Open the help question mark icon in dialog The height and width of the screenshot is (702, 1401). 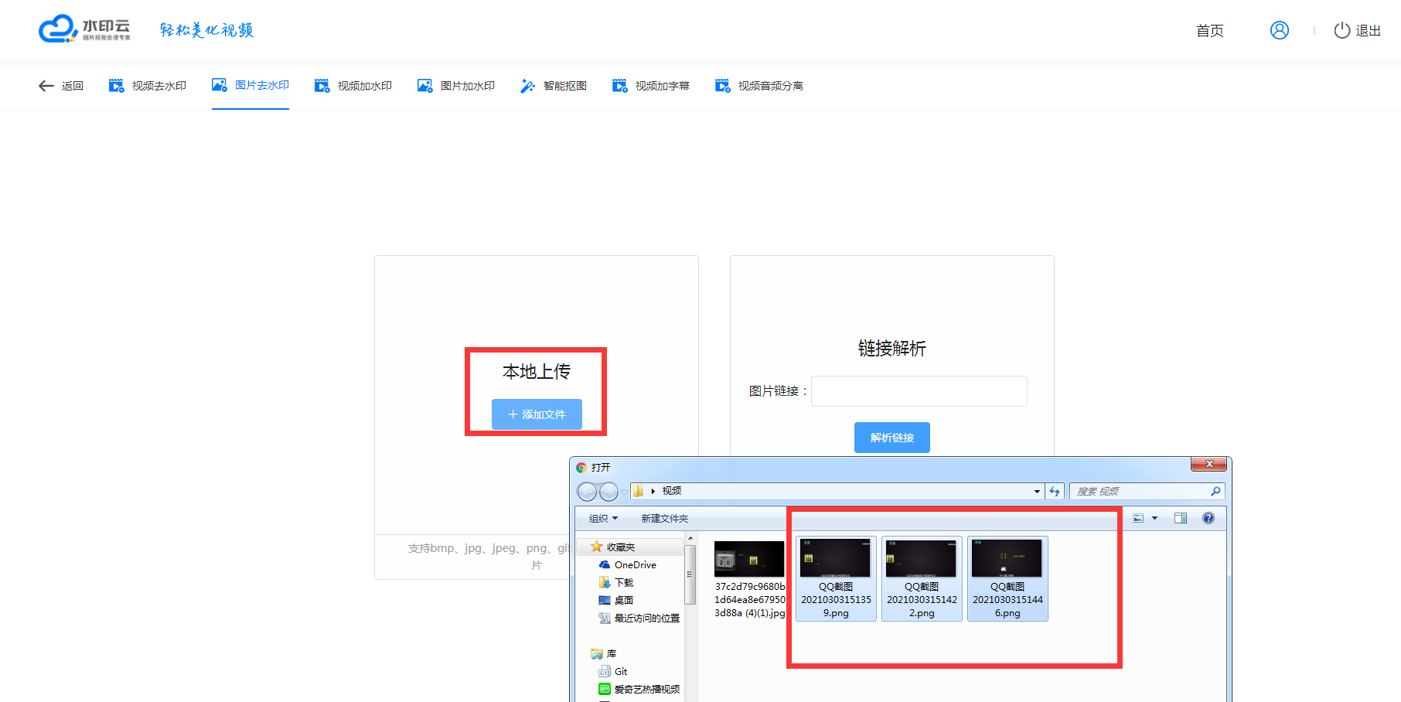pos(1208,518)
